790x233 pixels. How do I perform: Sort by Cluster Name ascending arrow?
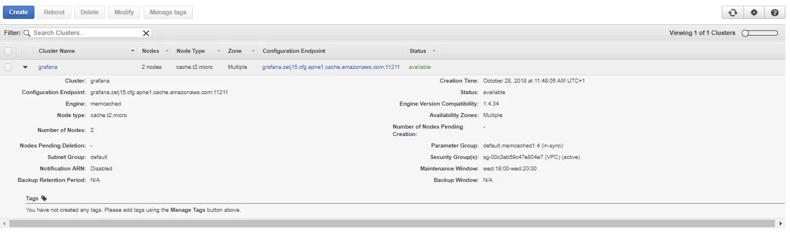pyautogui.click(x=133, y=51)
